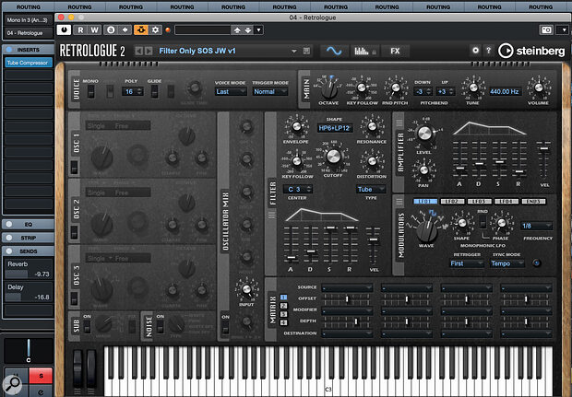Toggle the LFO RND switch
Viewport: 572px width, 397px height.
tap(483, 221)
